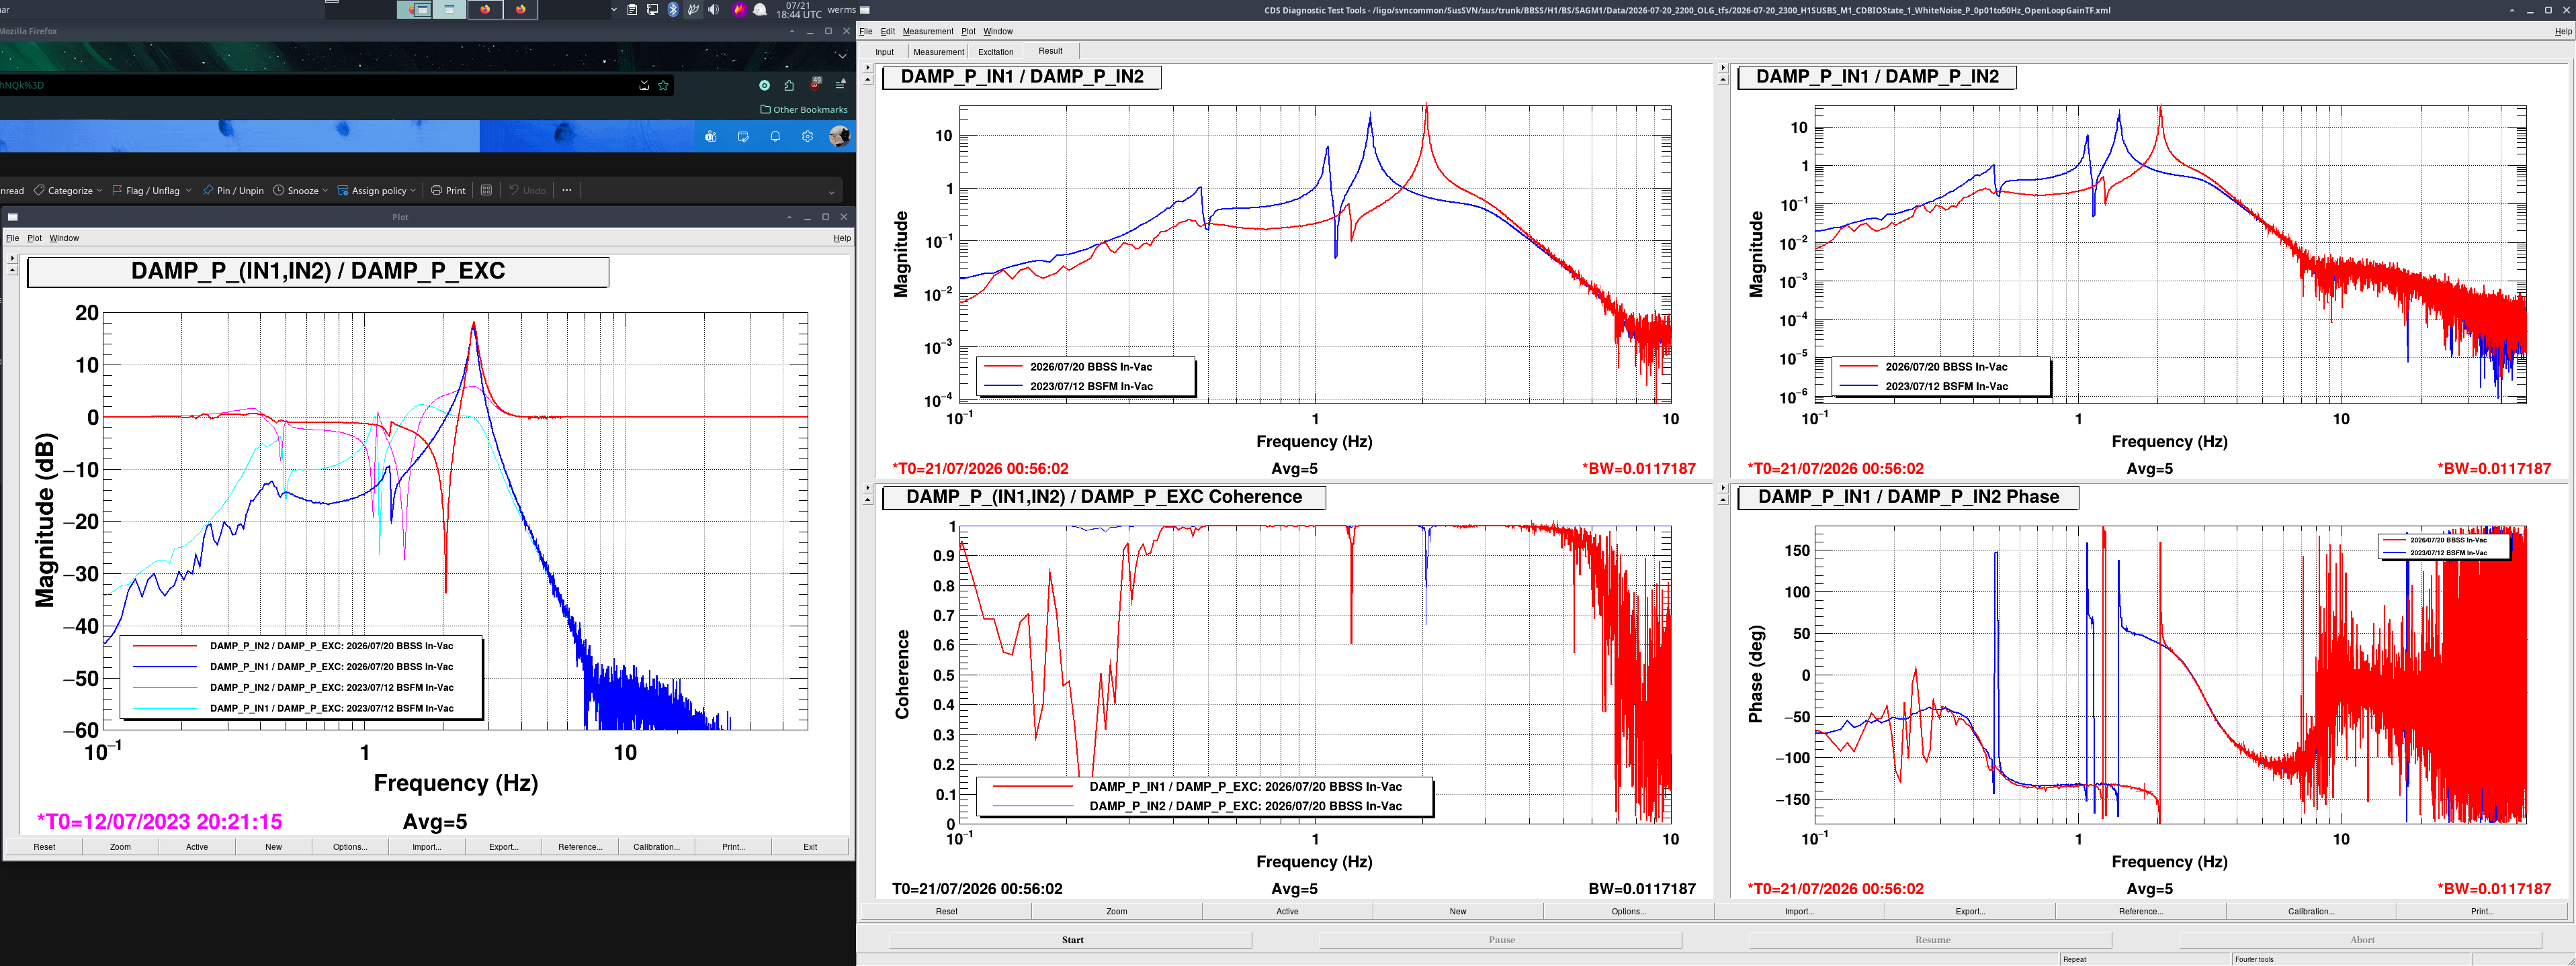This screenshot has width=2576, height=966.
Task: Open Other Bookmarks folder
Action: 803,110
